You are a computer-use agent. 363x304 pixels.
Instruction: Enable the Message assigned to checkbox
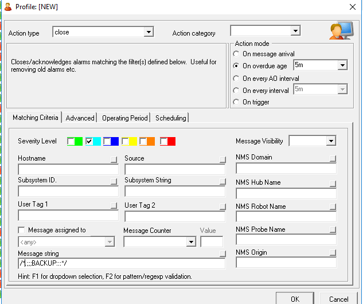(22, 231)
